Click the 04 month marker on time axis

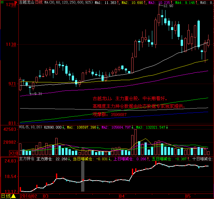tap(122, 196)
